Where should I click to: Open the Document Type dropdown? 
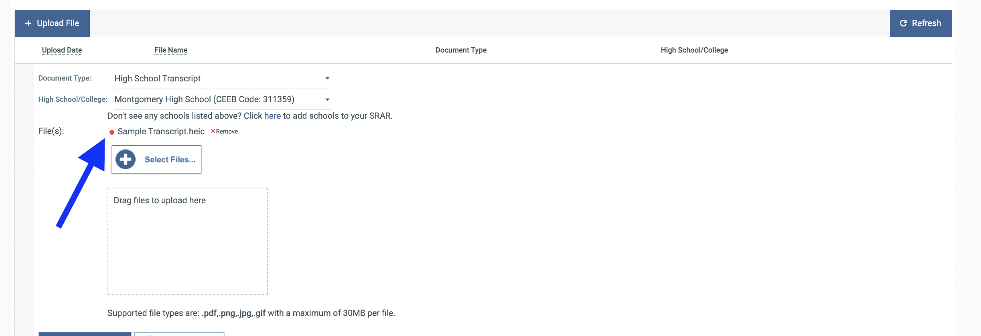222,79
